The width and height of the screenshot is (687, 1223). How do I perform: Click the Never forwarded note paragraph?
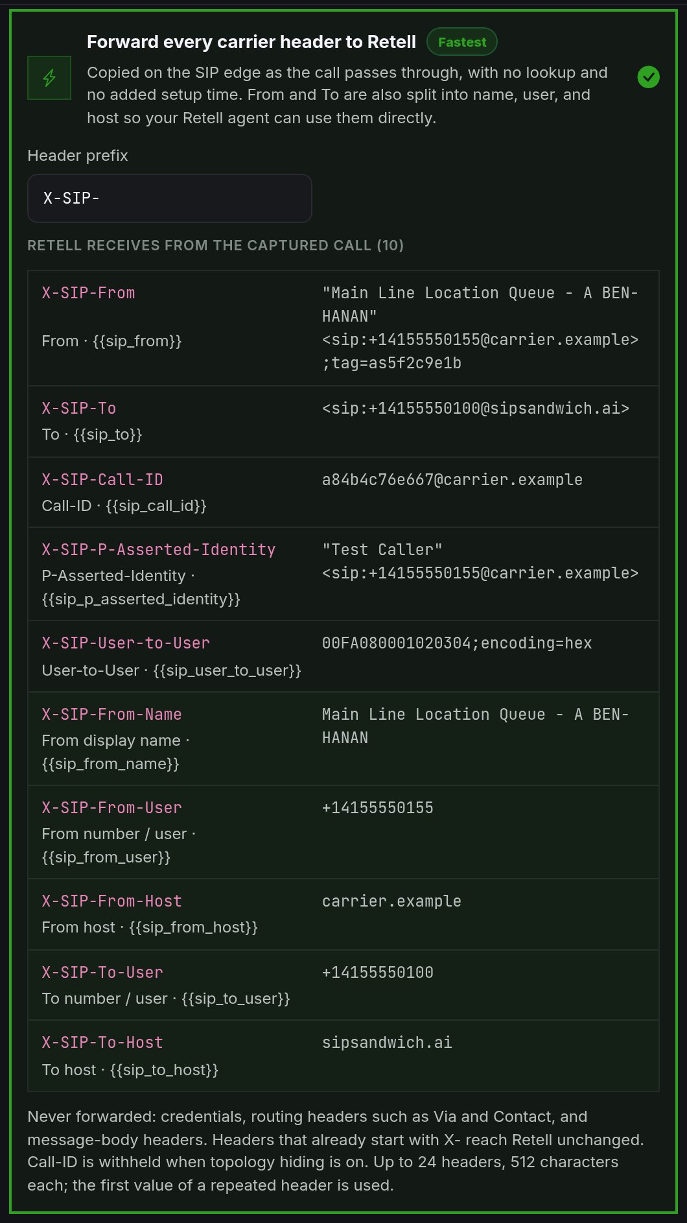click(x=336, y=1151)
